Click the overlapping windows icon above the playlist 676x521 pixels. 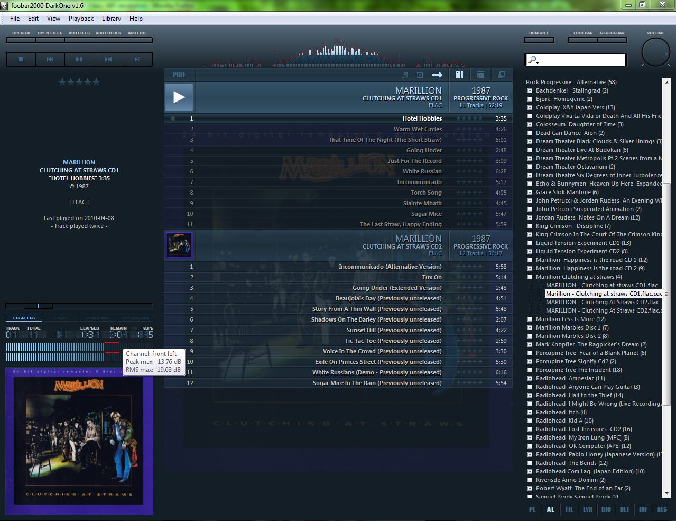pyautogui.click(x=502, y=75)
